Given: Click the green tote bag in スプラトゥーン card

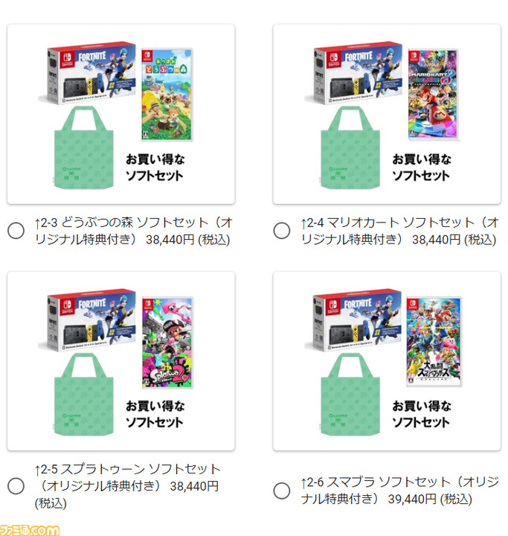Looking at the screenshot, I should 83,395.
